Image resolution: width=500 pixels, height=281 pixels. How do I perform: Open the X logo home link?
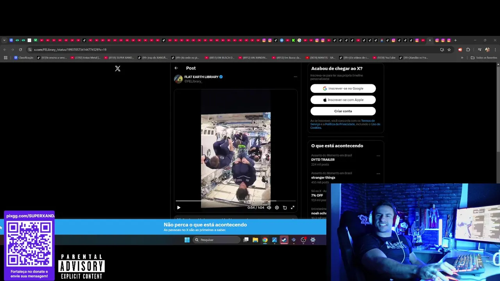[x=118, y=69]
